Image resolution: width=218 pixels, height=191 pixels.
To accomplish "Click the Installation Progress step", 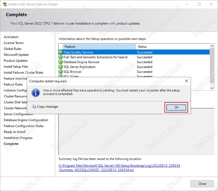I will pos(18,138).
